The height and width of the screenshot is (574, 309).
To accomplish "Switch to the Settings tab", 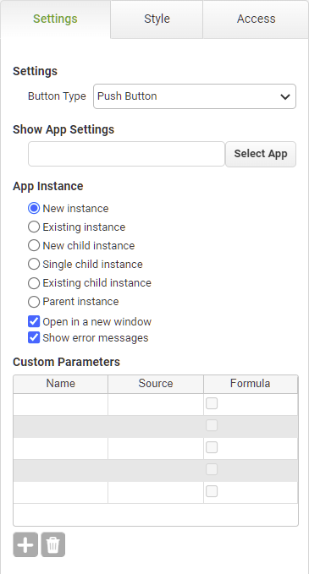I will [x=55, y=19].
